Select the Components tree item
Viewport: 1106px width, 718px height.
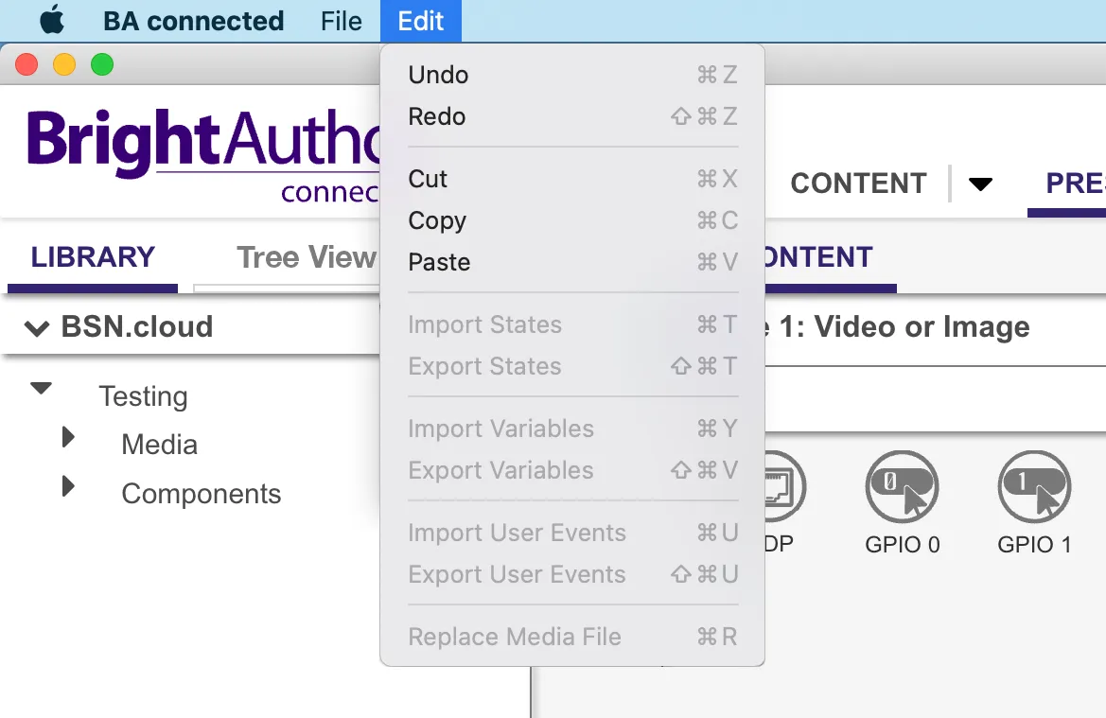pyautogui.click(x=201, y=494)
